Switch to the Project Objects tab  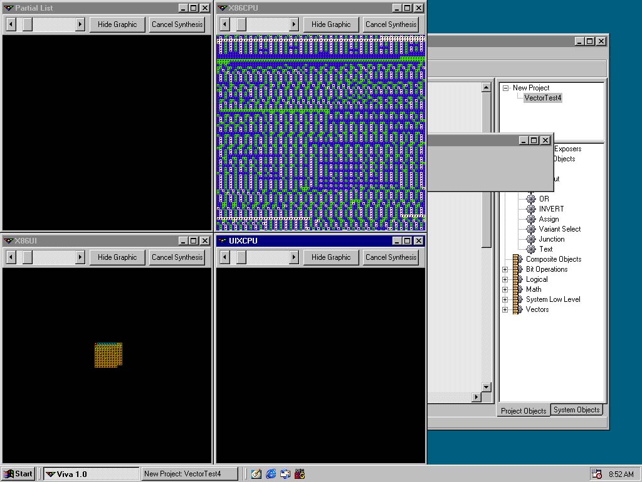[x=524, y=410]
